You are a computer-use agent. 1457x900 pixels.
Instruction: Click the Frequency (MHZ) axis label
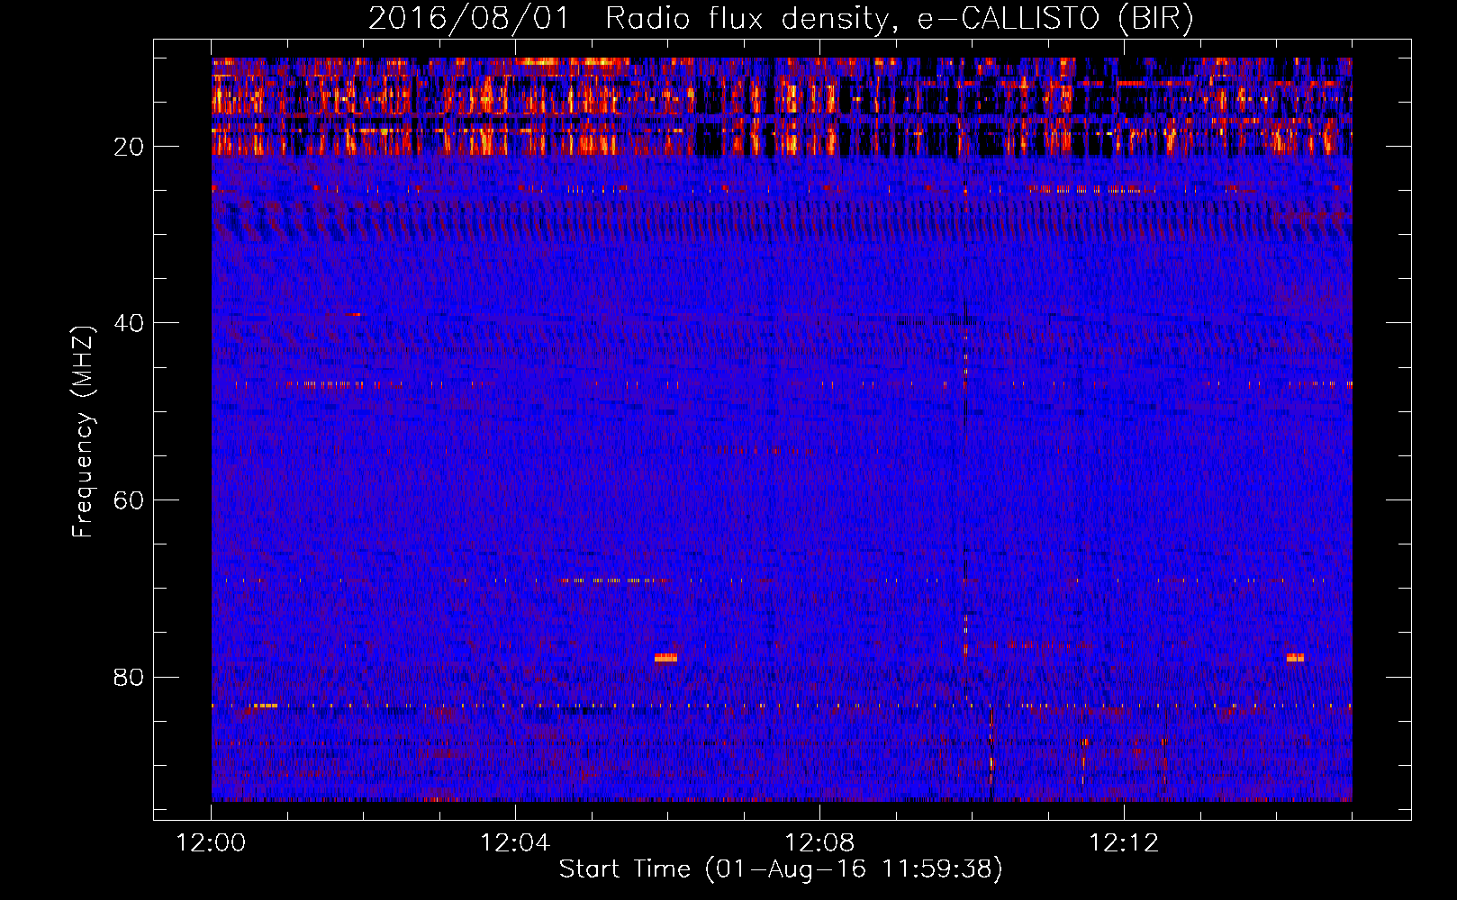82,432
